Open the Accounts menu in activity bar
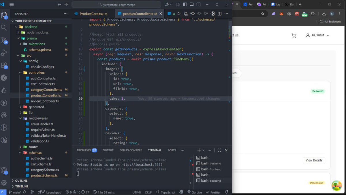This screenshot has width=346, height=195. click(x=4, y=170)
